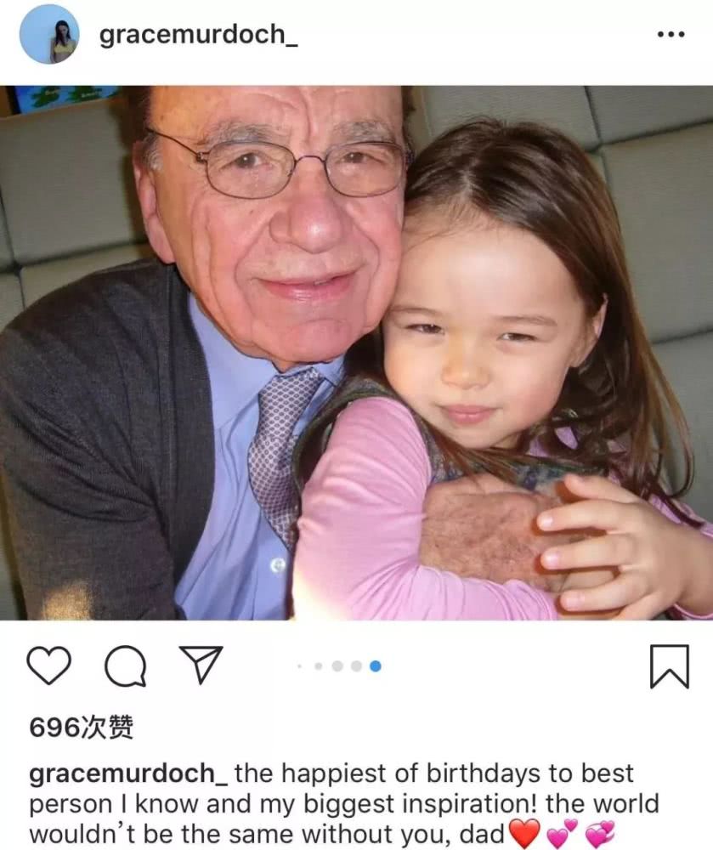Open the gracemurdoch_ username in the caption

pos(128,773)
